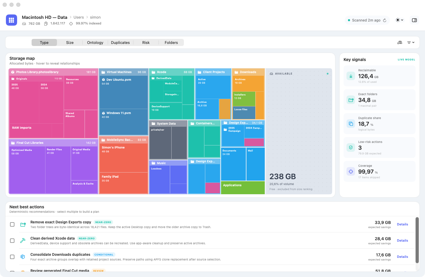Screen dimensions: 425x277
Task: Click the stack icon for Consolidate Downloads duplicates
Action: pos(23,257)
